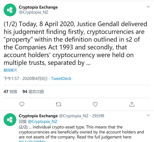154x142 pixels.
Task: Click the main tweet body text
Action: [x=75, y=44]
